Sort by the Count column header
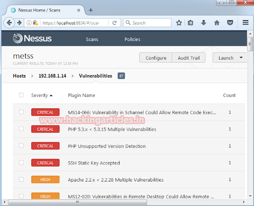 229,95
